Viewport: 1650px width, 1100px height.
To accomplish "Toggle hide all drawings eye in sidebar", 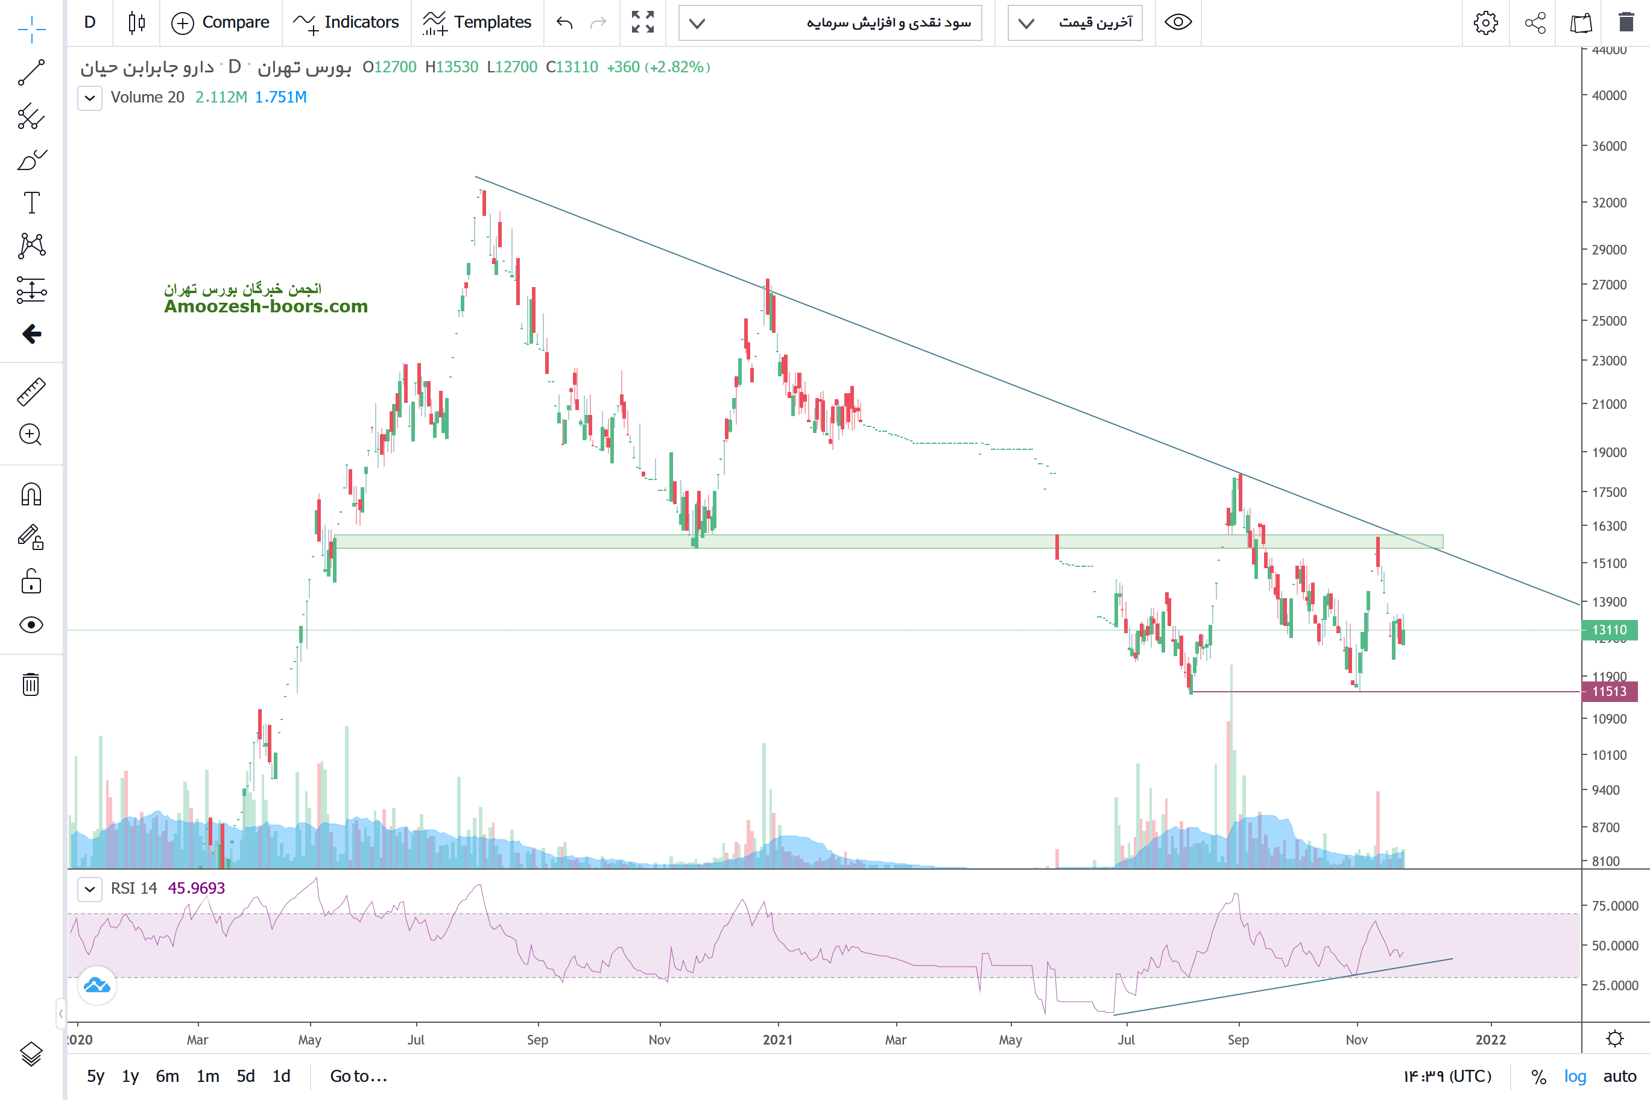I will 31,625.
